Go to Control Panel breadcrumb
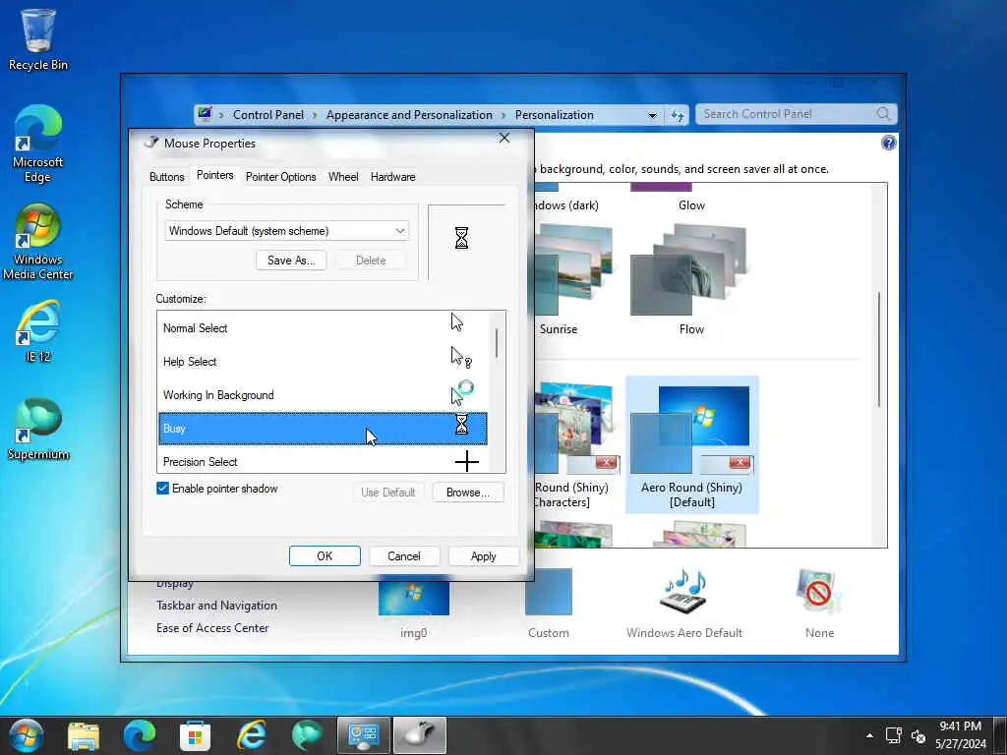 [x=268, y=115]
